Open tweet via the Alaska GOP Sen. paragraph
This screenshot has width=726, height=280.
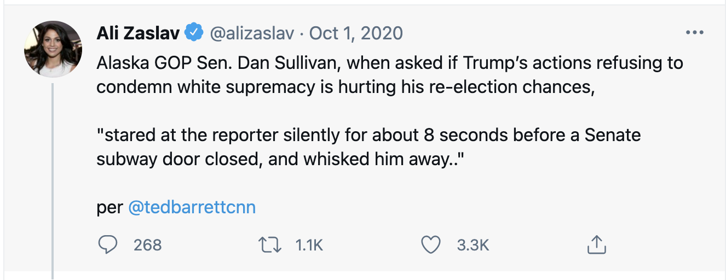390,74
